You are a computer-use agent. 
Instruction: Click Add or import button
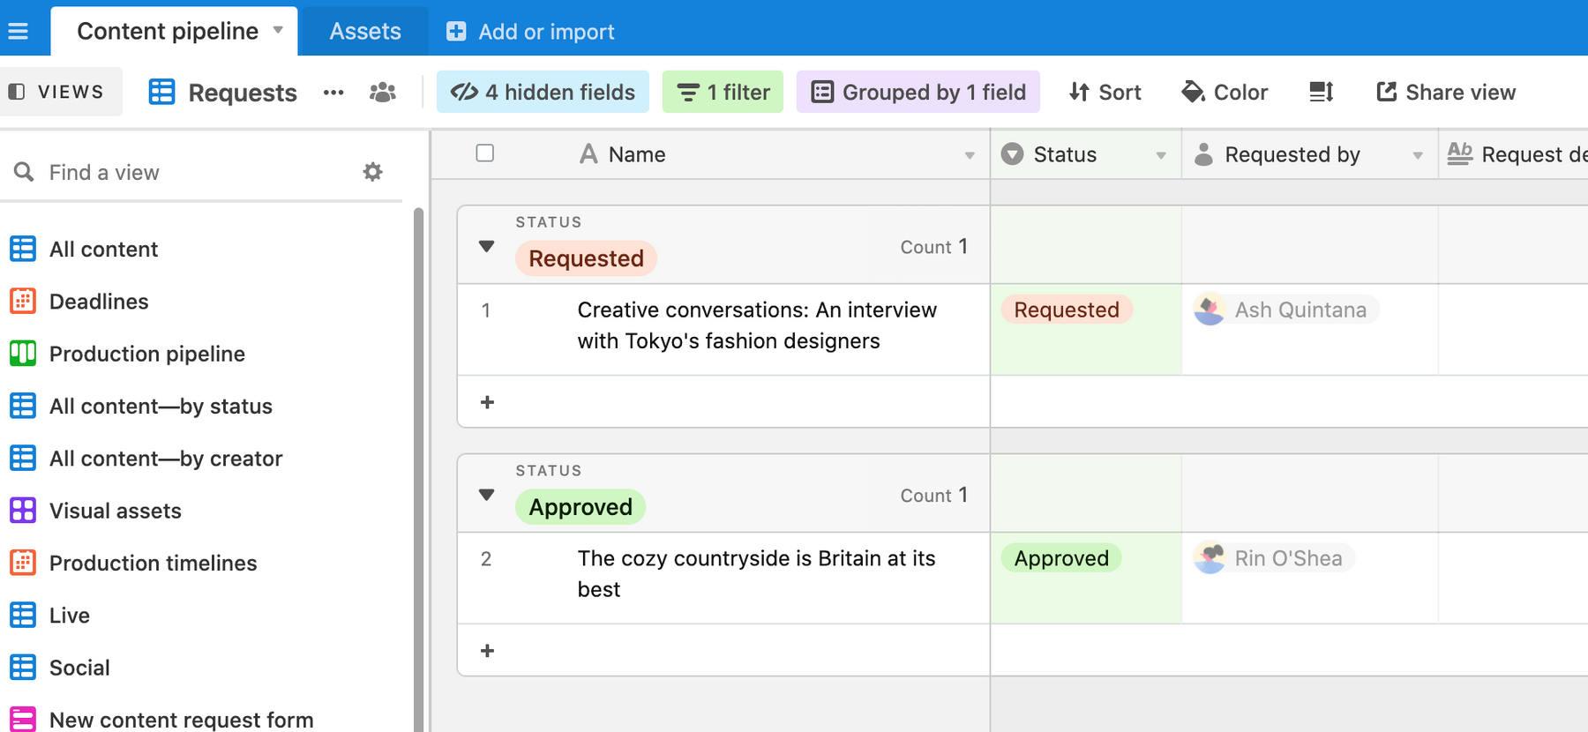coord(530,32)
